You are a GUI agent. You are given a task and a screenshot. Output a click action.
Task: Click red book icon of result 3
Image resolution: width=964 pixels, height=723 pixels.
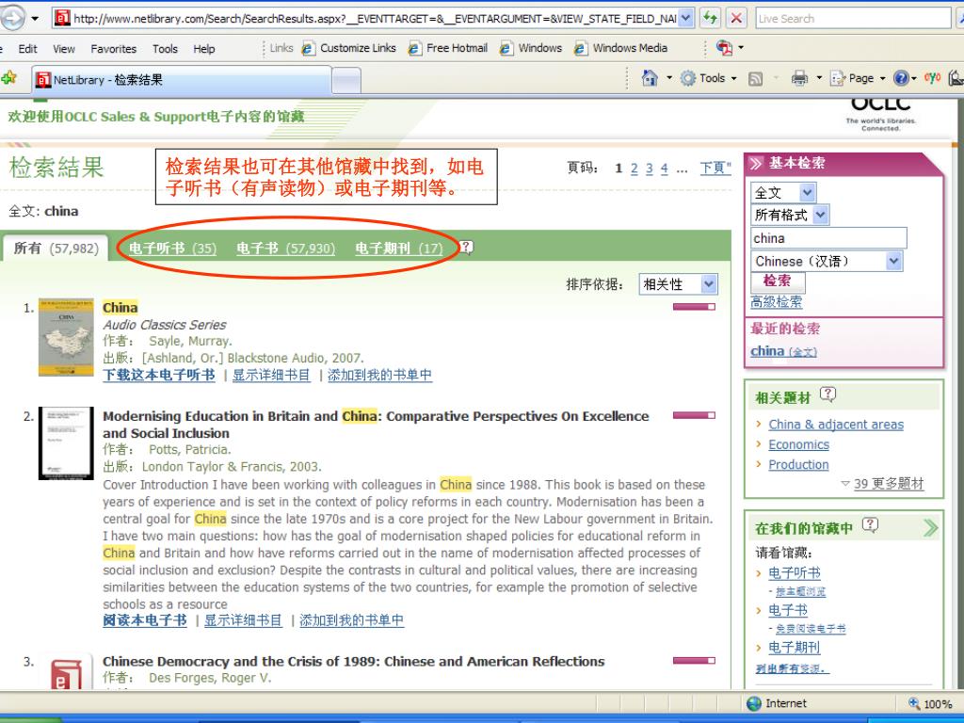click(67, 674)
